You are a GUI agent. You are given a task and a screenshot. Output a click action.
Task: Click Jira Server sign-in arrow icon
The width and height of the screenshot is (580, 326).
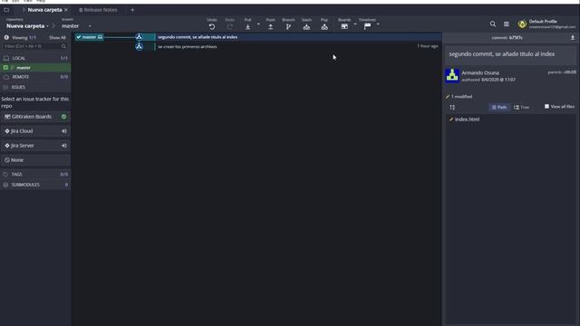(64, 146)
